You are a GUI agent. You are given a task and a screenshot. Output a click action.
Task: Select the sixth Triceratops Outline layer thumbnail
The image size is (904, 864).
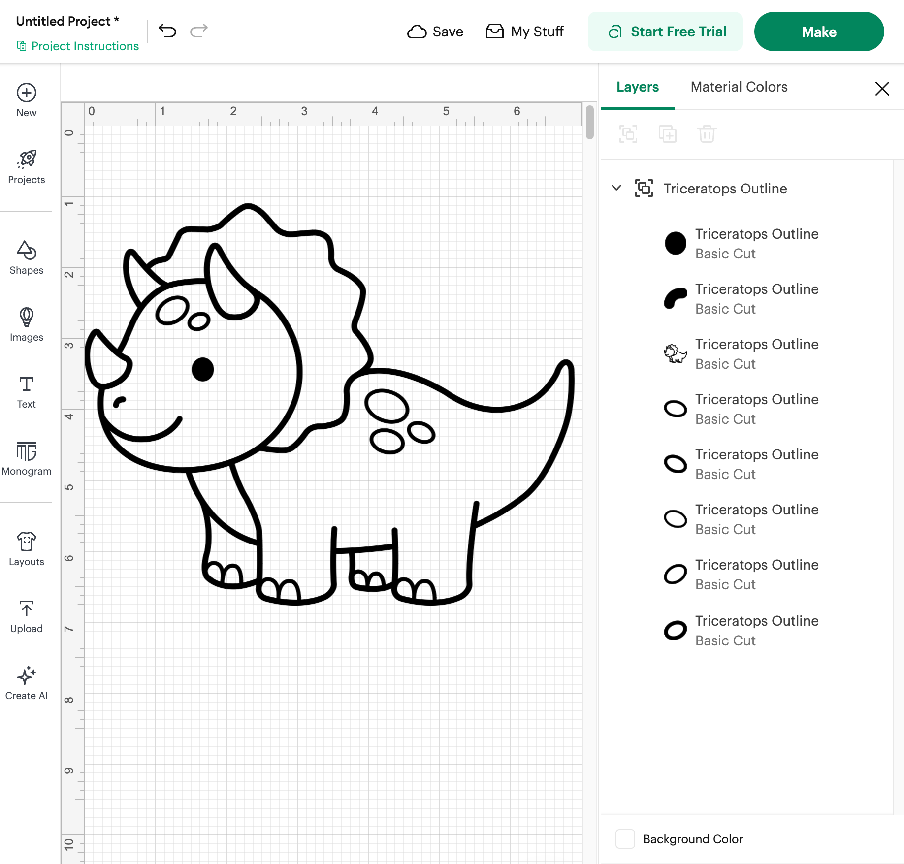click(676, 519)
